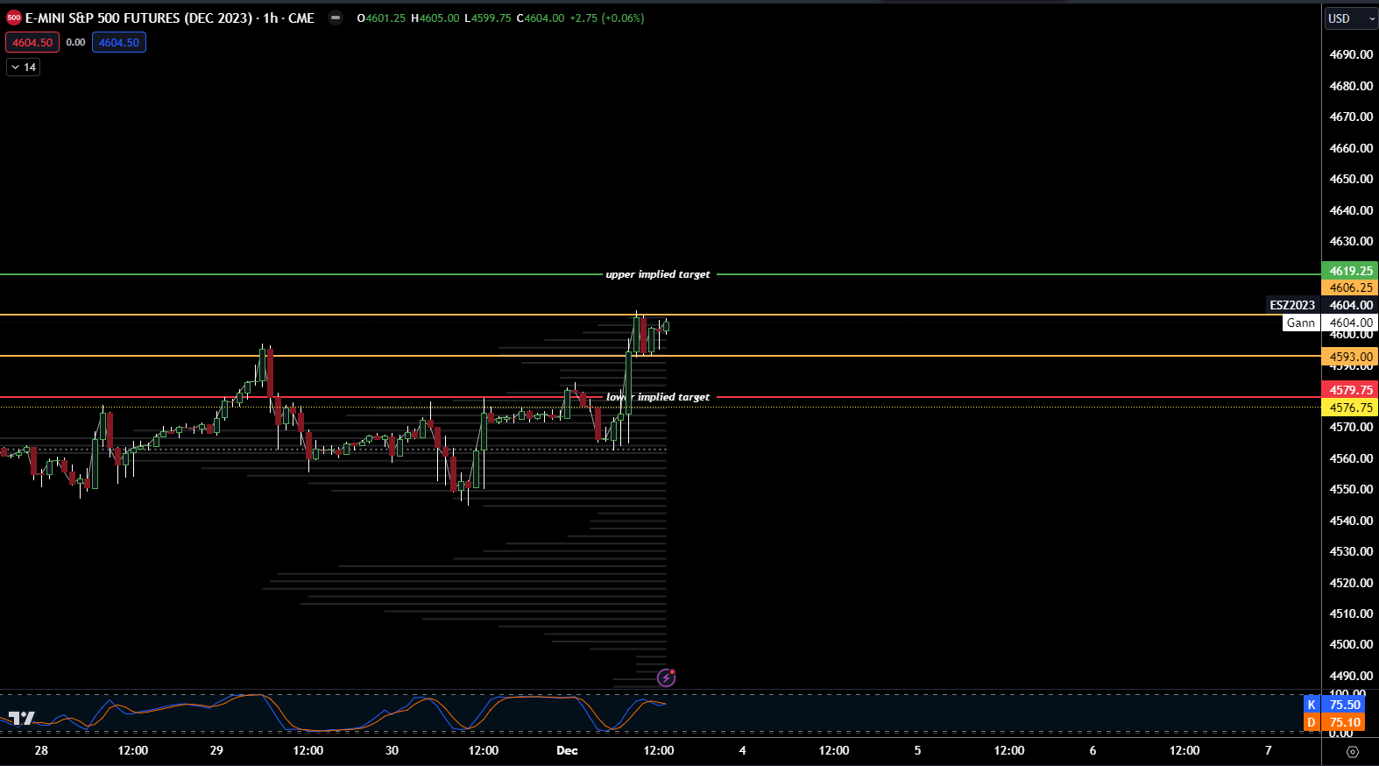Select the lower implied target label
The image size is (1379, 766).
658,397
